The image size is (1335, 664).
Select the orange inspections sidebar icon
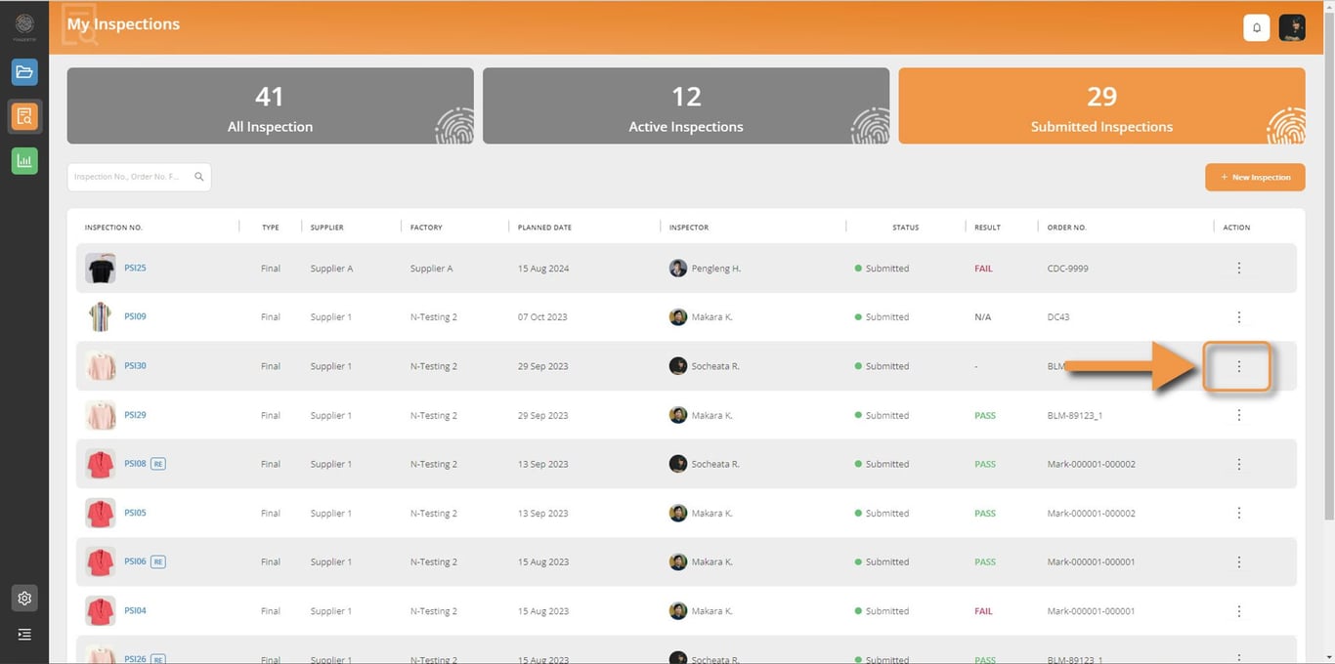point(24,116)
